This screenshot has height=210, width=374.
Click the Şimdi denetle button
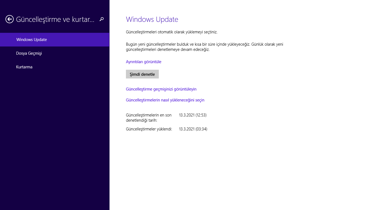pyautogui.click(x=142, y=74)
